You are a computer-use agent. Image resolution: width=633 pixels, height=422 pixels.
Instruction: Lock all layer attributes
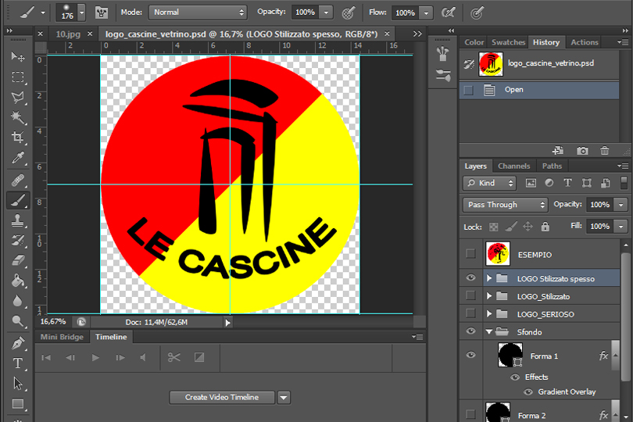point(545,227)
